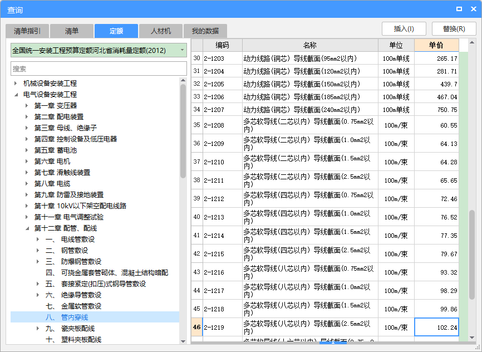Open the quota library dropdown list
Screen dimensions: 482x352
[182, 50]
